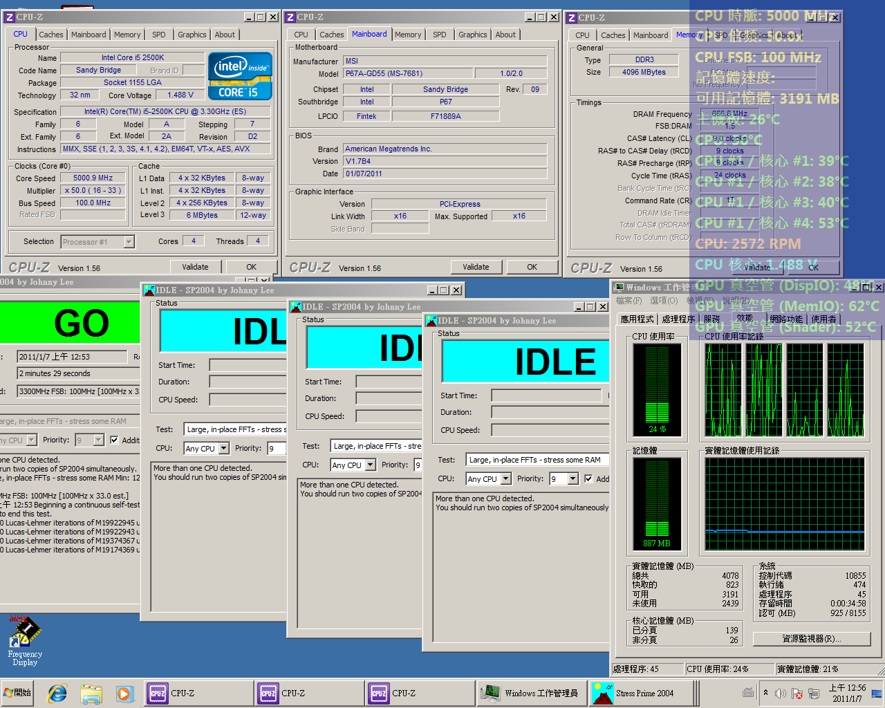This screenshot has width=885, height=708.
Task: Open SPD tab in CPU-Z processor window
Action: [x=159, y=35]
